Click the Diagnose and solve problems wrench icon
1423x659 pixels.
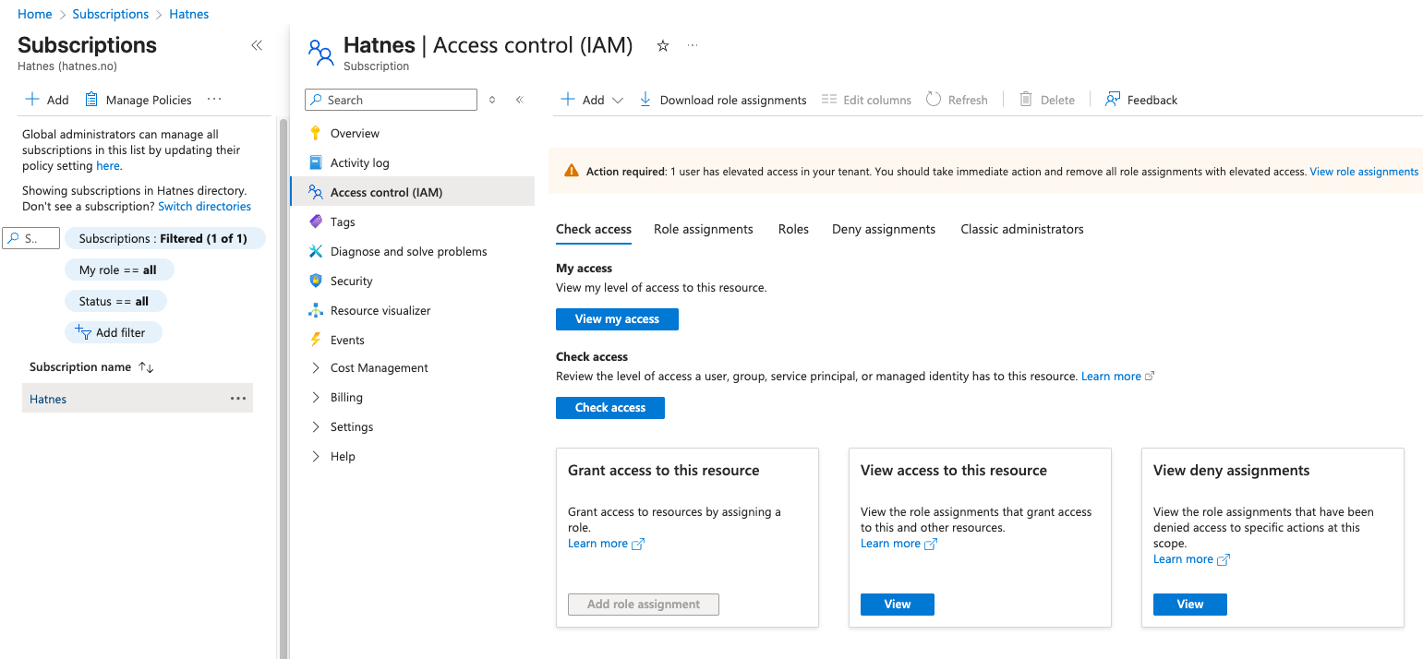pyautogui.click(x=316, y=251)
